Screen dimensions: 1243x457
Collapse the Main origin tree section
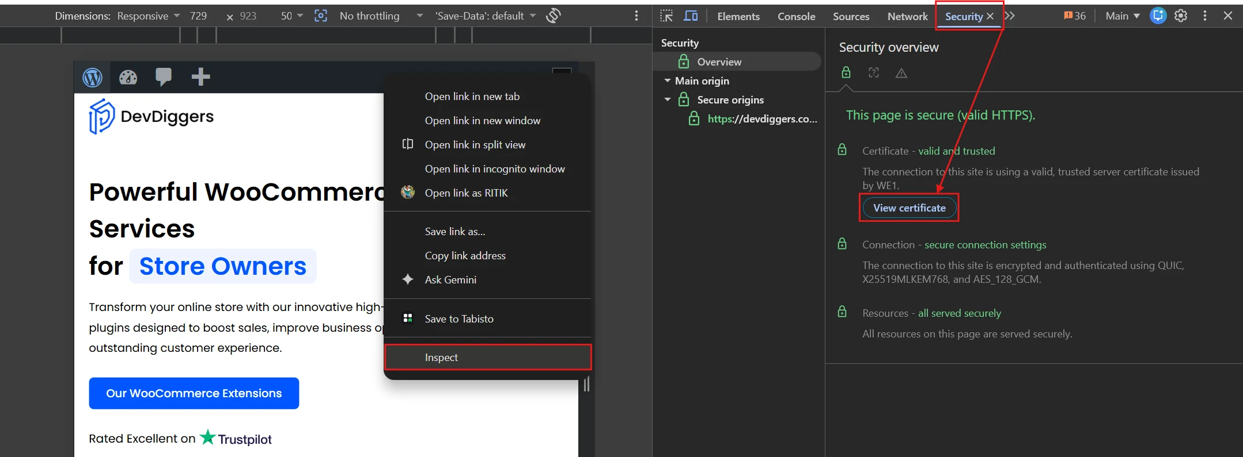tap(668, 80)
